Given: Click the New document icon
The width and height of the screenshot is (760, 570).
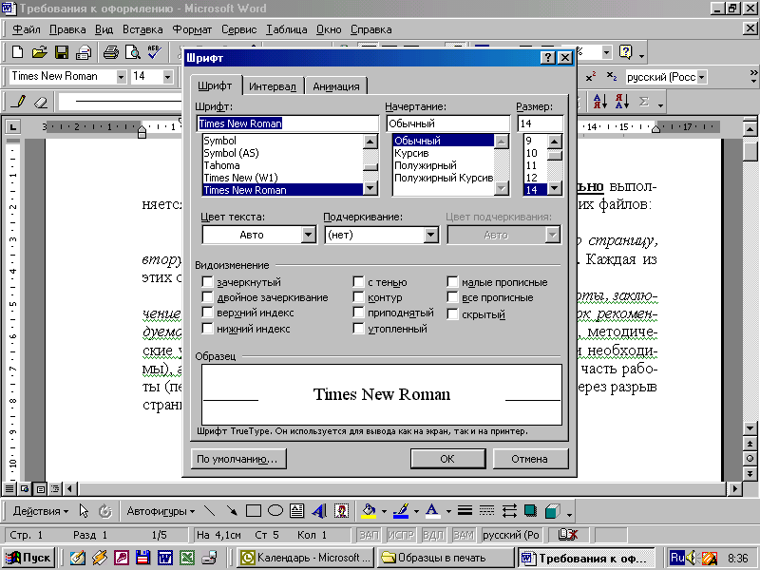Looking at the screenshot, I should click(x=17, y=52).
